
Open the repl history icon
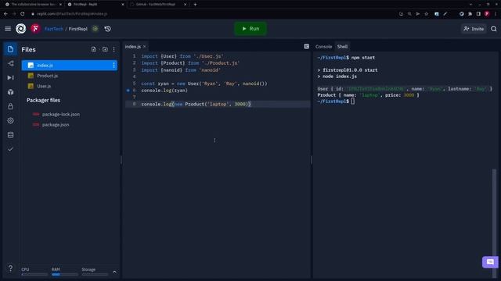tap(108, 29)
